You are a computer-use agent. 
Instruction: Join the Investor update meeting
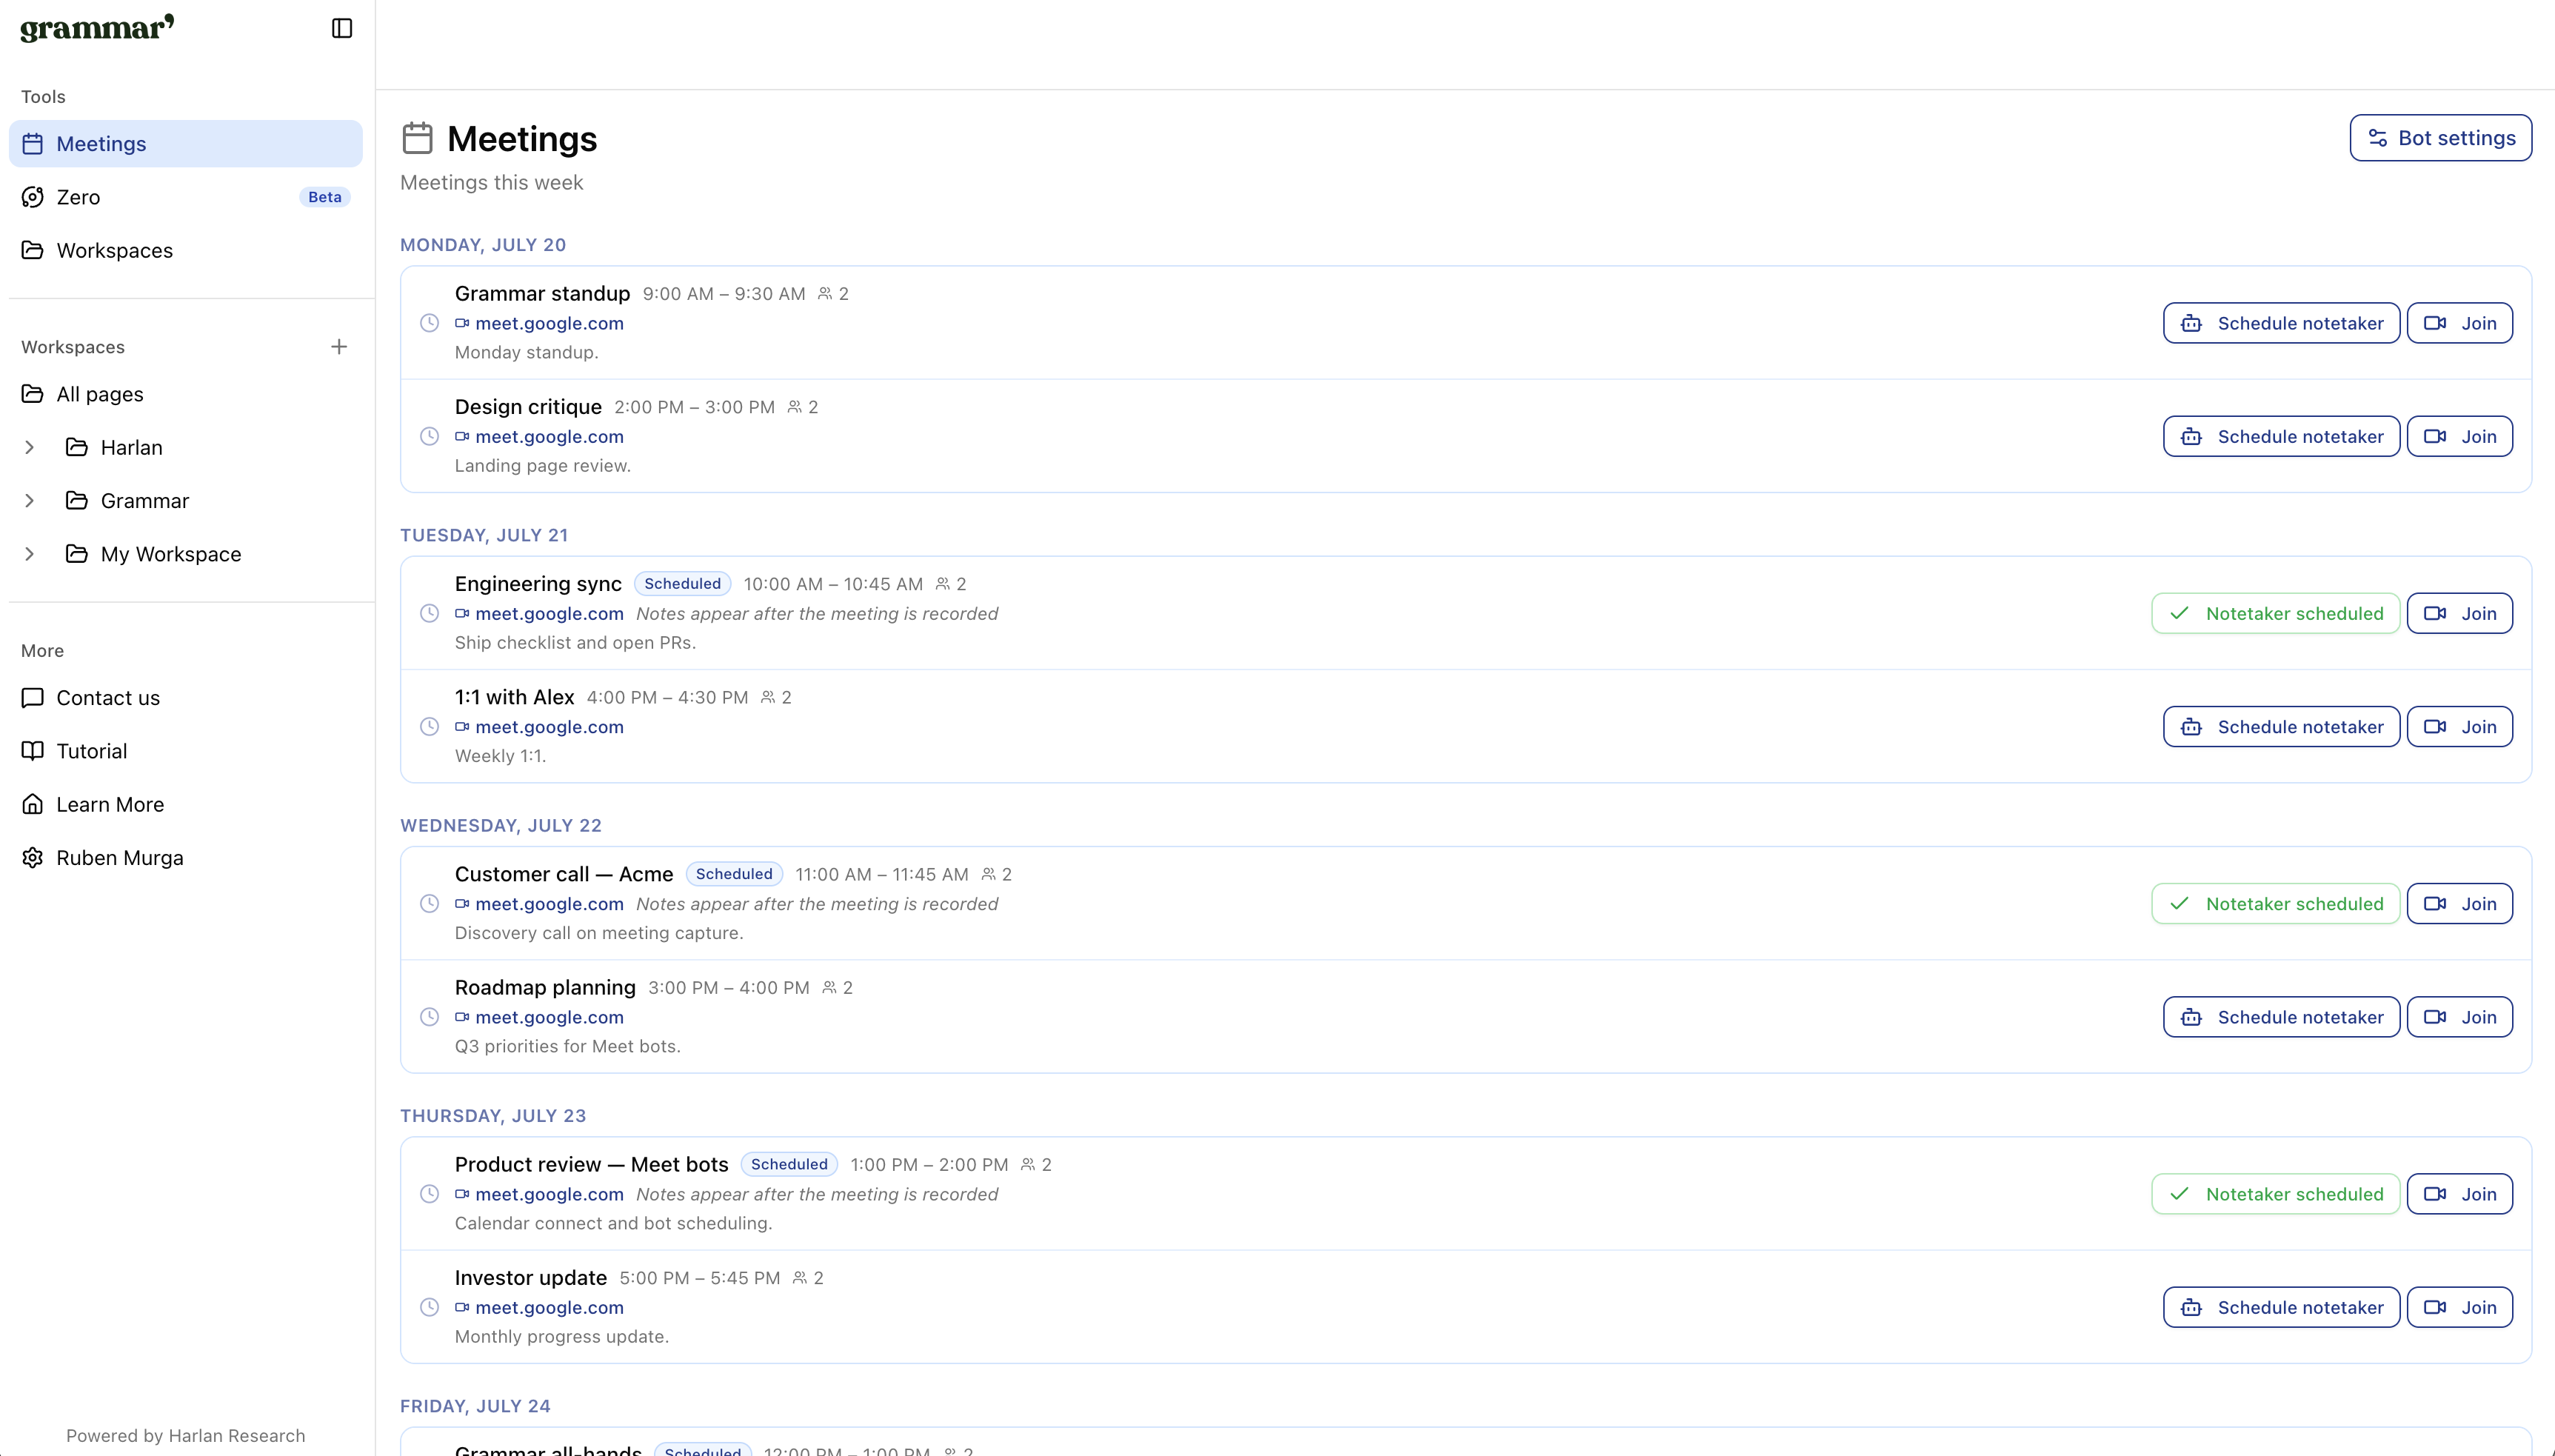[x=2459, y=1307]
